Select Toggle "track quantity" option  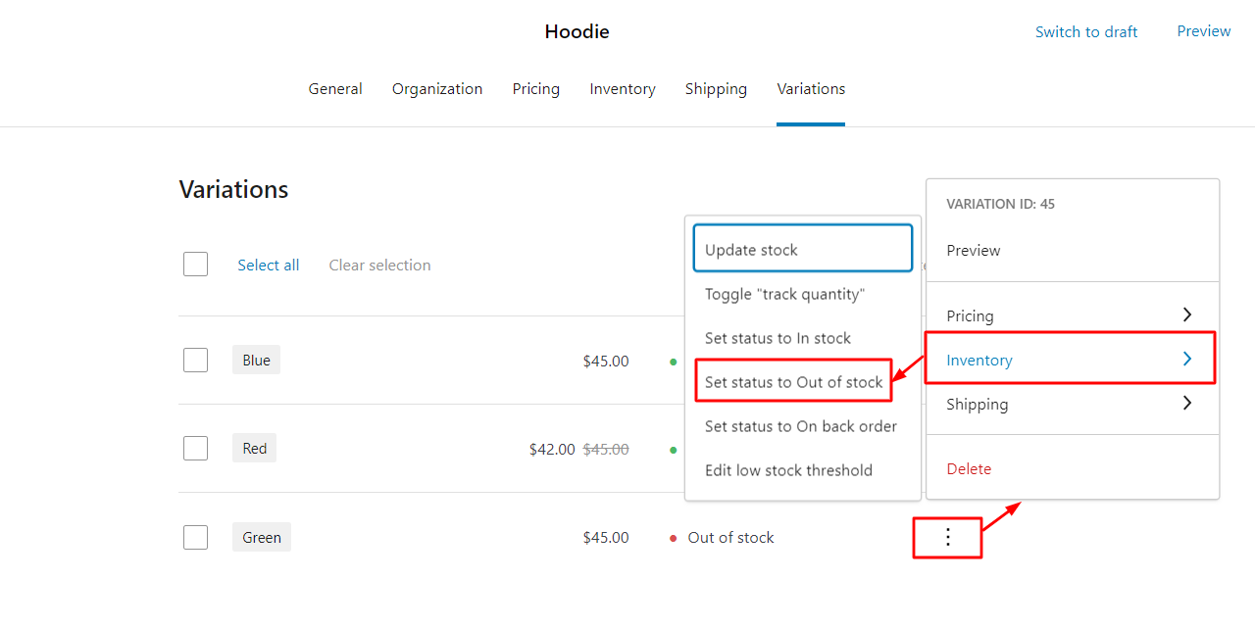(x=784, y=294)
